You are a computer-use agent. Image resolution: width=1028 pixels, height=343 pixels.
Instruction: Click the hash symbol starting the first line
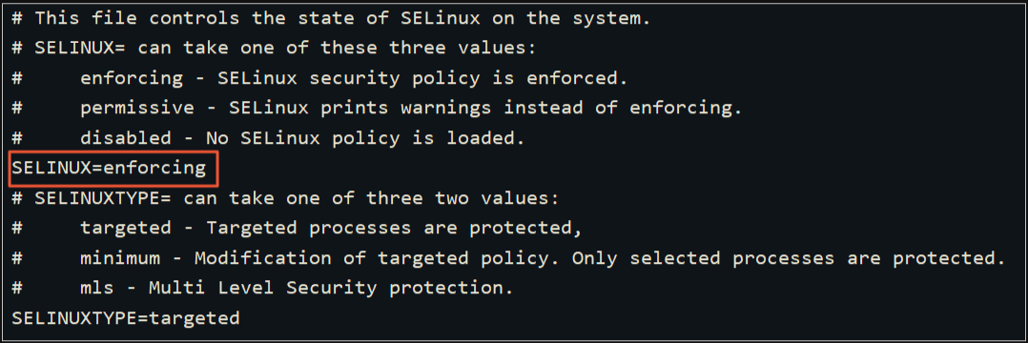point(18,18)
